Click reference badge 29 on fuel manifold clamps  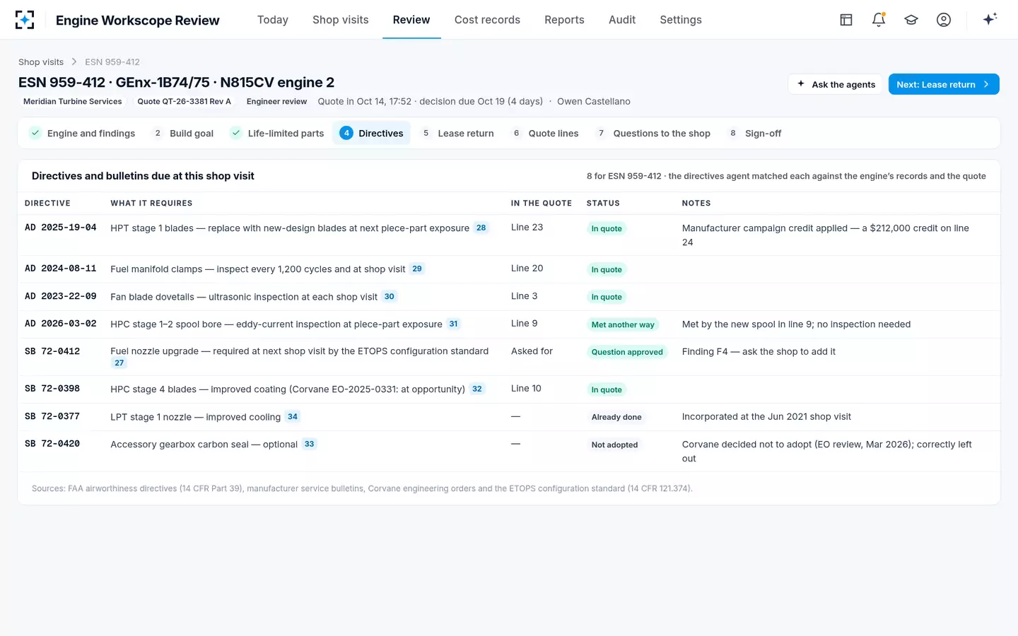tap(417, 269)
